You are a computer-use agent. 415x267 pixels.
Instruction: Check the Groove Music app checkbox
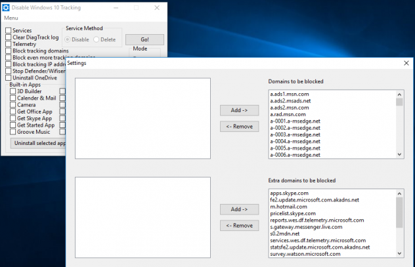[13, 132]
